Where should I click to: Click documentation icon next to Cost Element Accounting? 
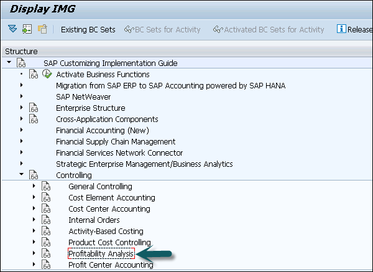pos(46,198)
